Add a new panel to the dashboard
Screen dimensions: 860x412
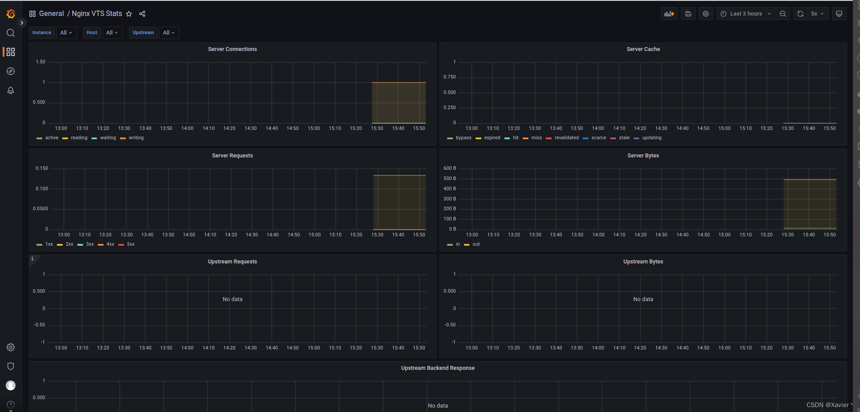pos(669,14)
